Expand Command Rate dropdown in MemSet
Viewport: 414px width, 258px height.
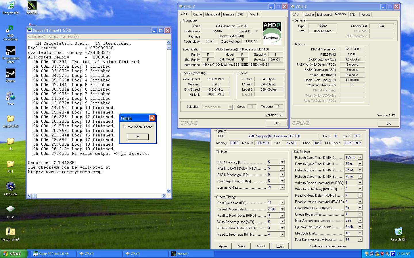pos(282,187)
